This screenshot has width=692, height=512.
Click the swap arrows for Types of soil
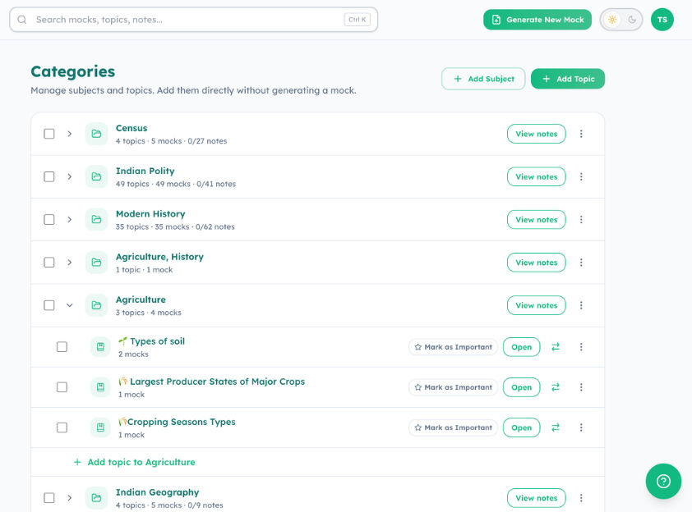click(x=556, y=347)
